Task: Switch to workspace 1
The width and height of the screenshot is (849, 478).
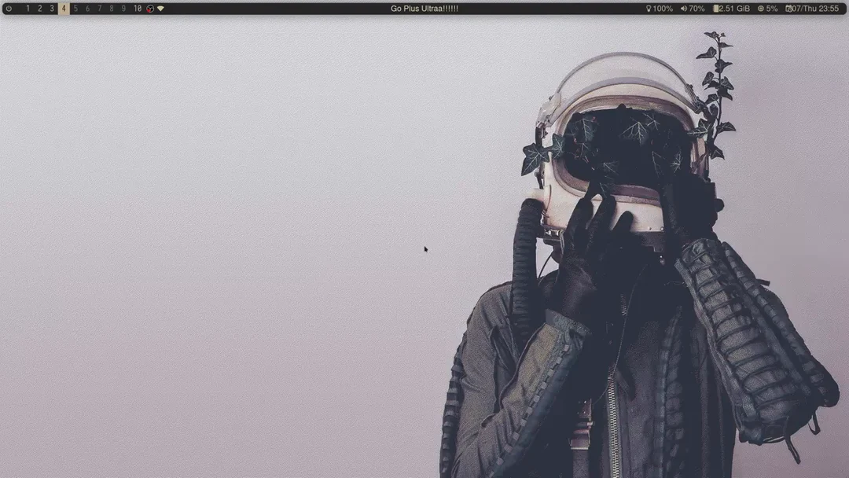Action: (x=28, y=8)
